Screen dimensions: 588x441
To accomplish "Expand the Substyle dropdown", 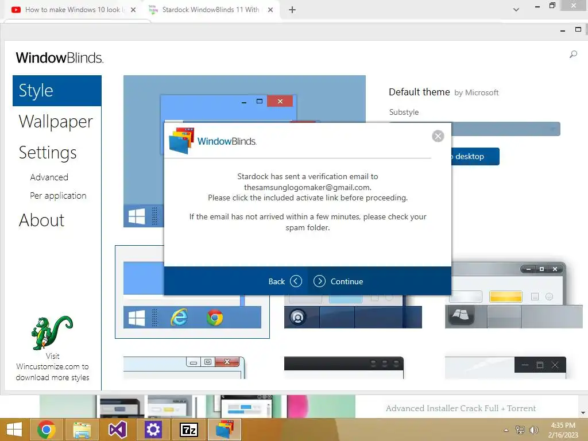I will (506, 129).
